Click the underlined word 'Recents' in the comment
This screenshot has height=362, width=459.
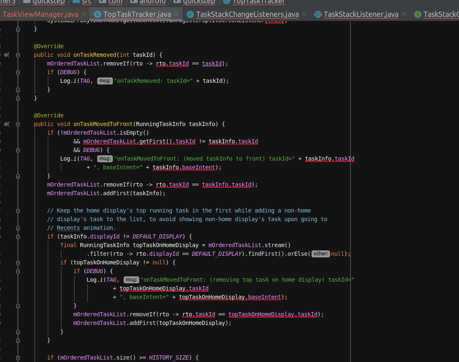click(x=68, y=228)
